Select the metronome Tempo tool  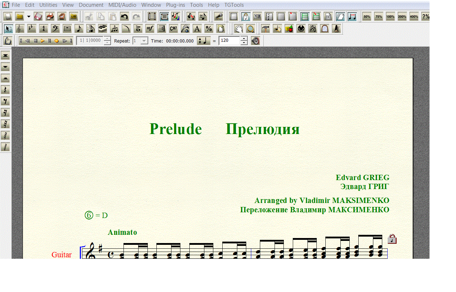tap(336, 29)
